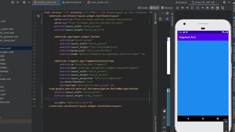Collapse the FragmentContainerView fold on line 15
Viewport: 235px width, 132px height.
[43, 61]
